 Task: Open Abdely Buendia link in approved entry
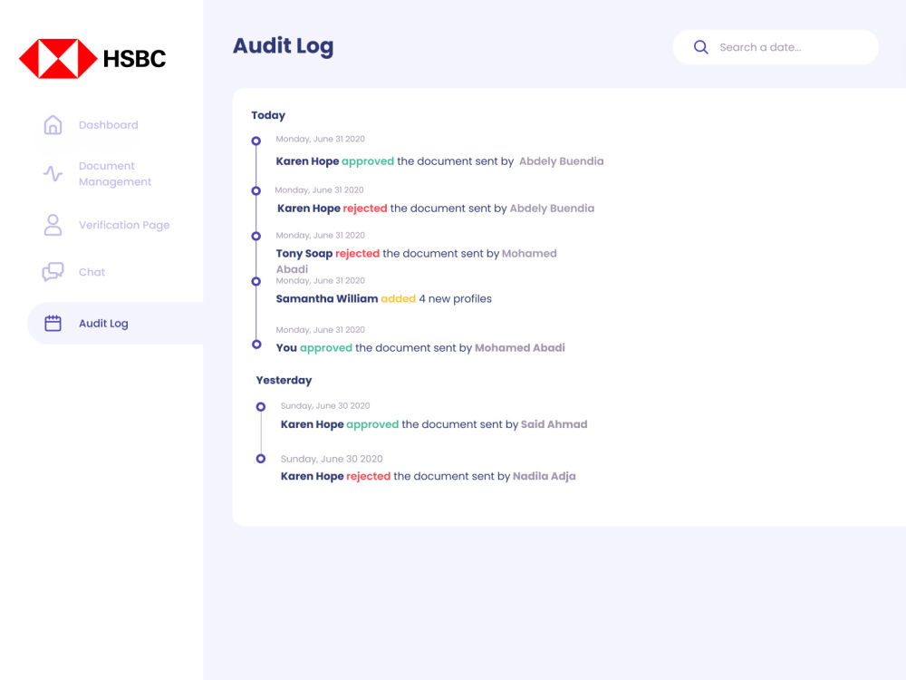pyautogui.click(x=561, y=161)
